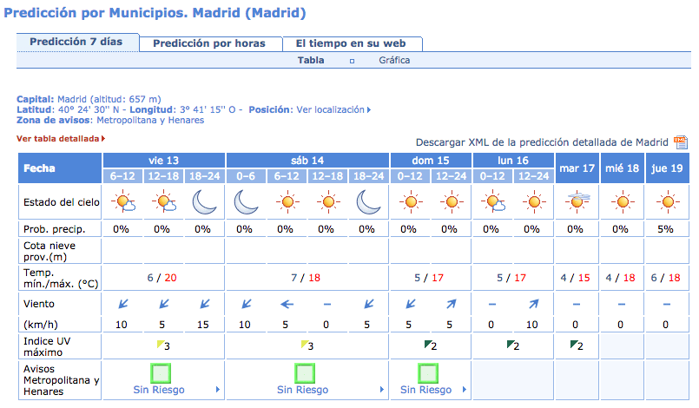Image resolution: width=699 pixels, height=408 pixels.
Task: Click the sáb 14 east wind arrow
Action: [287, 305]
